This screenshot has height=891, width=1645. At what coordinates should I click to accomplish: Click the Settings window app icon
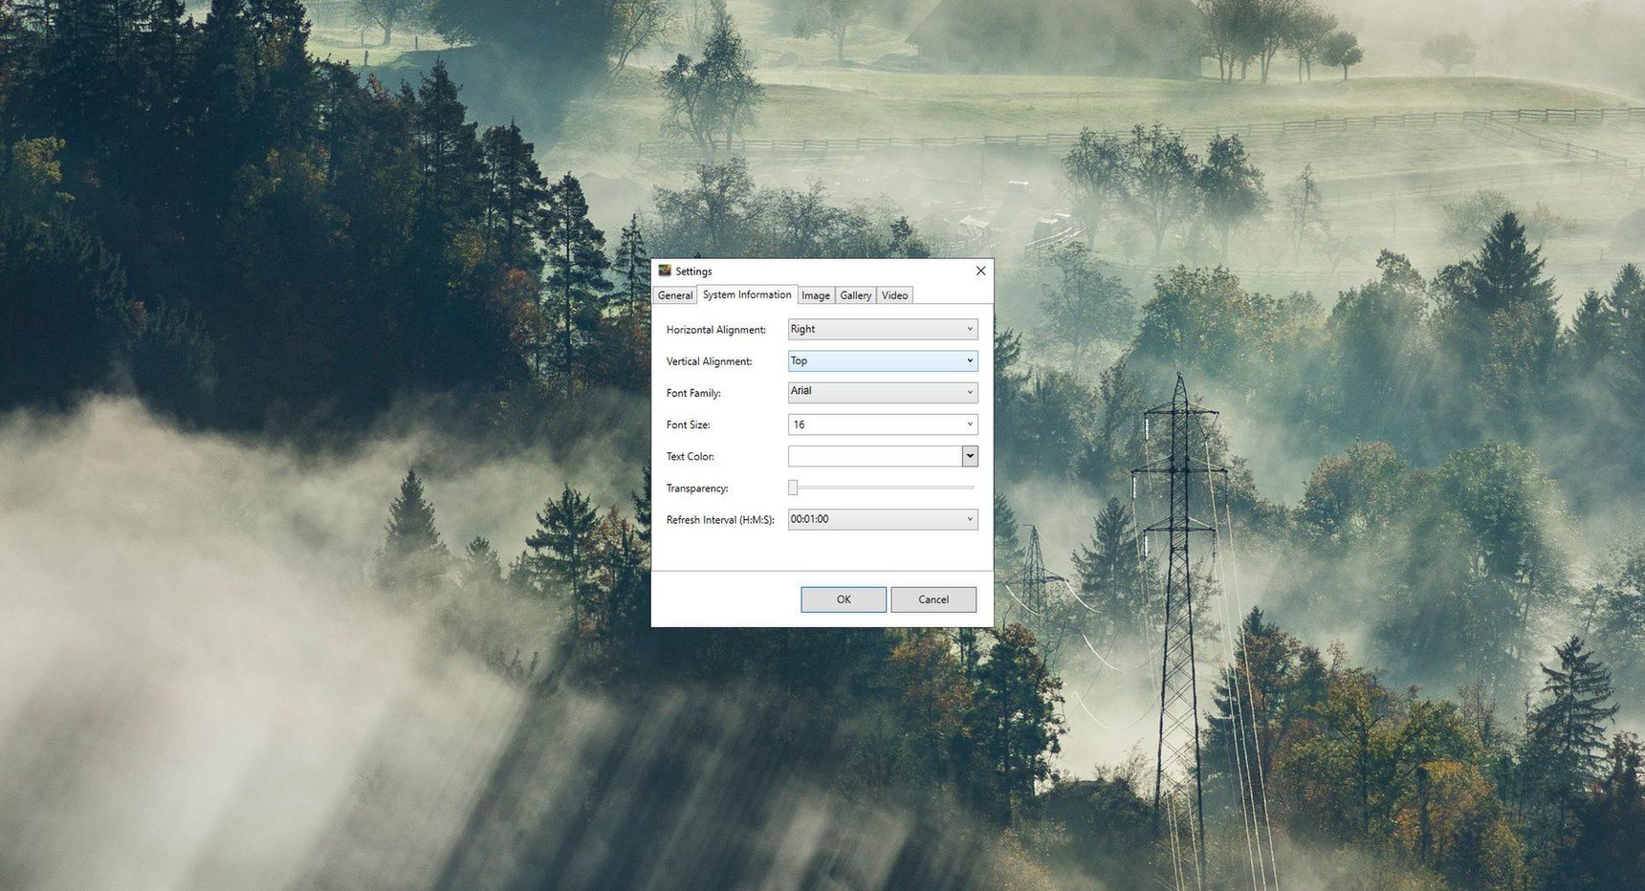(665, 271)
